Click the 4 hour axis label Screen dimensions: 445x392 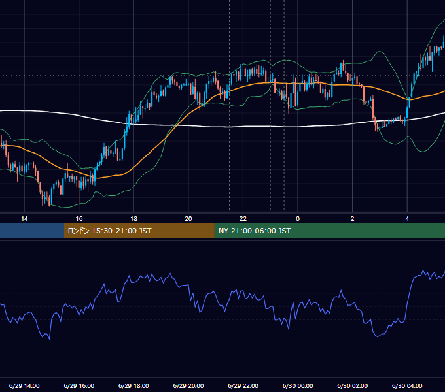pyautogui.click(x=407, y=219)
